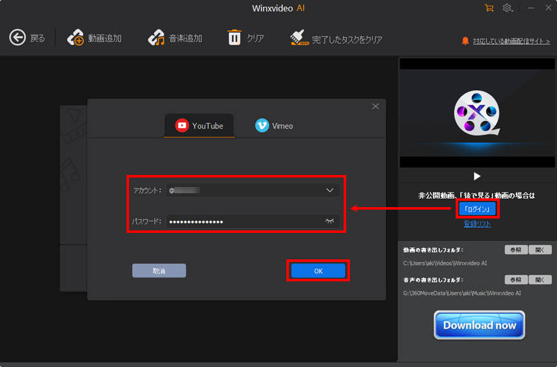Click the Download now button
The height and width of the screenshot is (367, 557).
[479, 325]
